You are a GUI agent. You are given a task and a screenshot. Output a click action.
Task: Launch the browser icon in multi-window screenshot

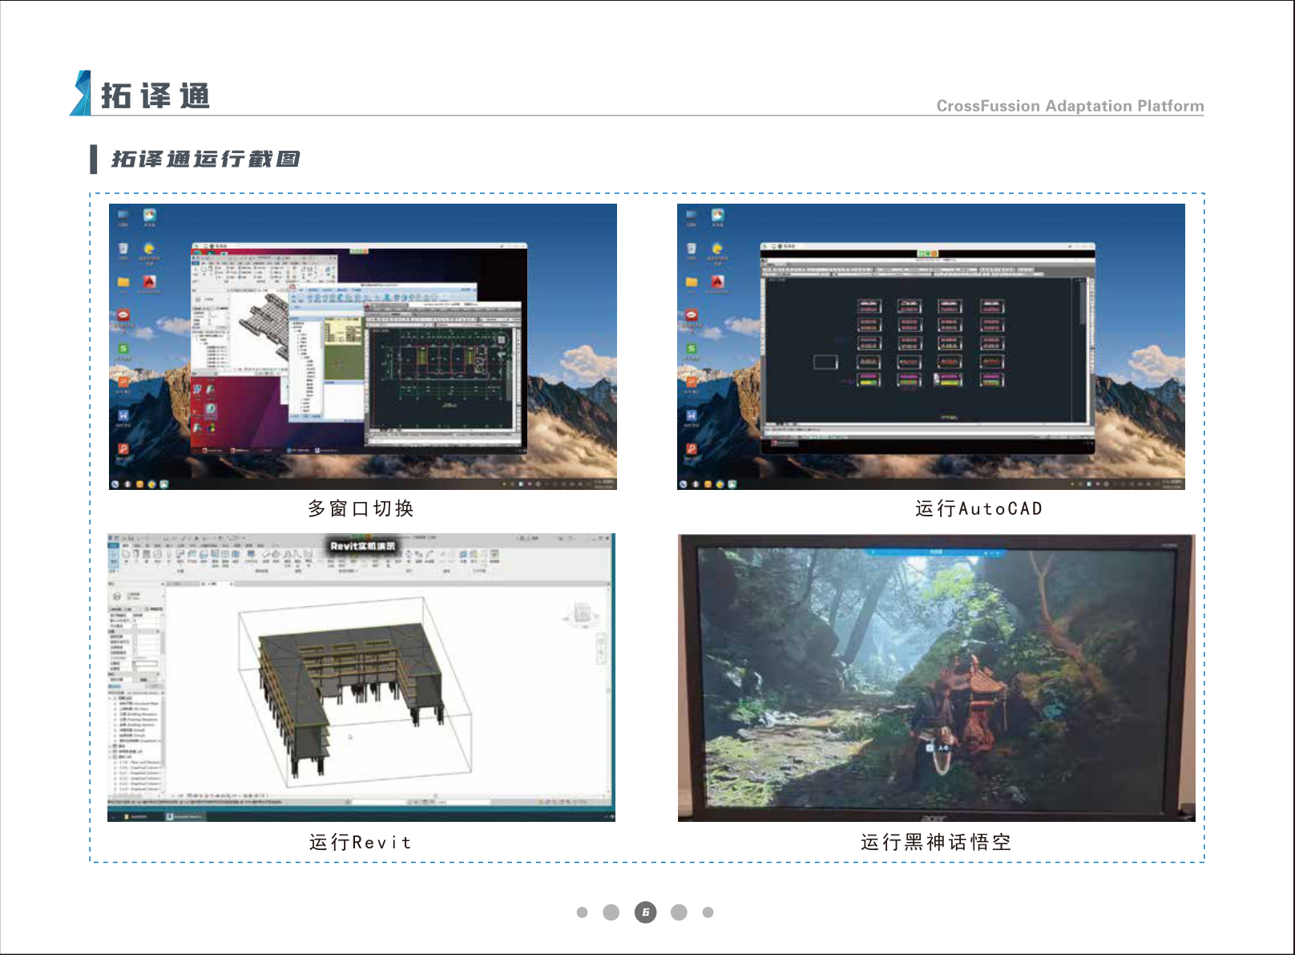[x=149, y=249]
